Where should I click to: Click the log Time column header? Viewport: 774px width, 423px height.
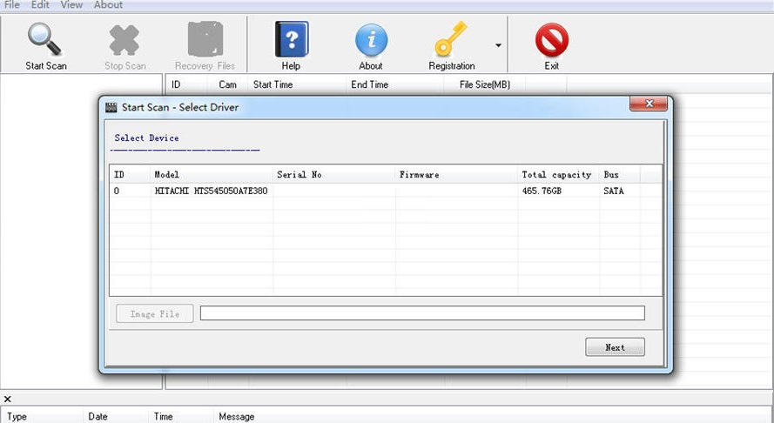(181, 416)
